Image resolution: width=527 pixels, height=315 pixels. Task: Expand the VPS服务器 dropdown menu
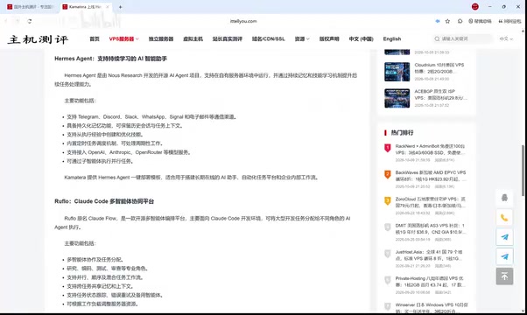click(x=123, y=39)
